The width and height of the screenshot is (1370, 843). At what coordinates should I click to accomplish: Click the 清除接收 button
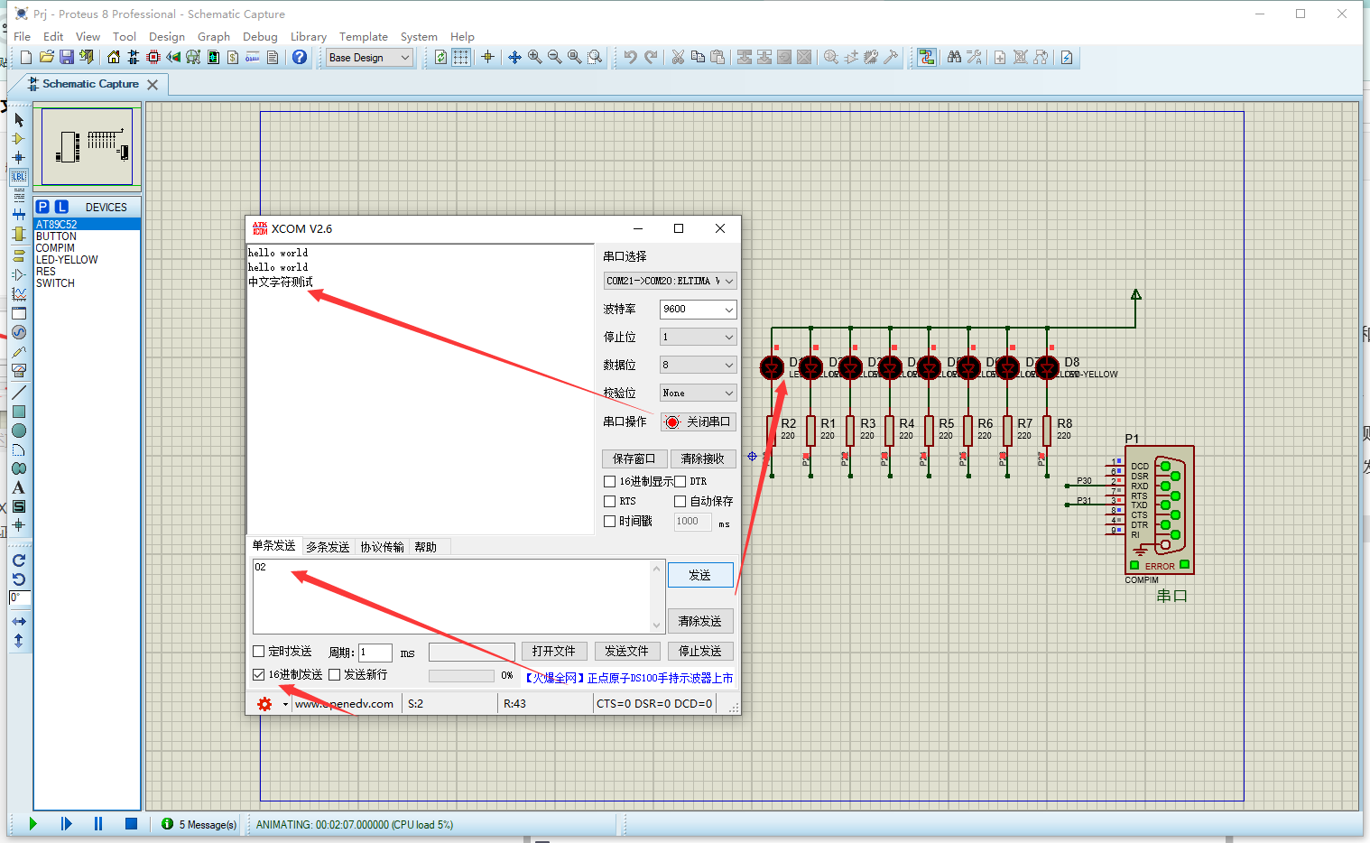(703, 459)
